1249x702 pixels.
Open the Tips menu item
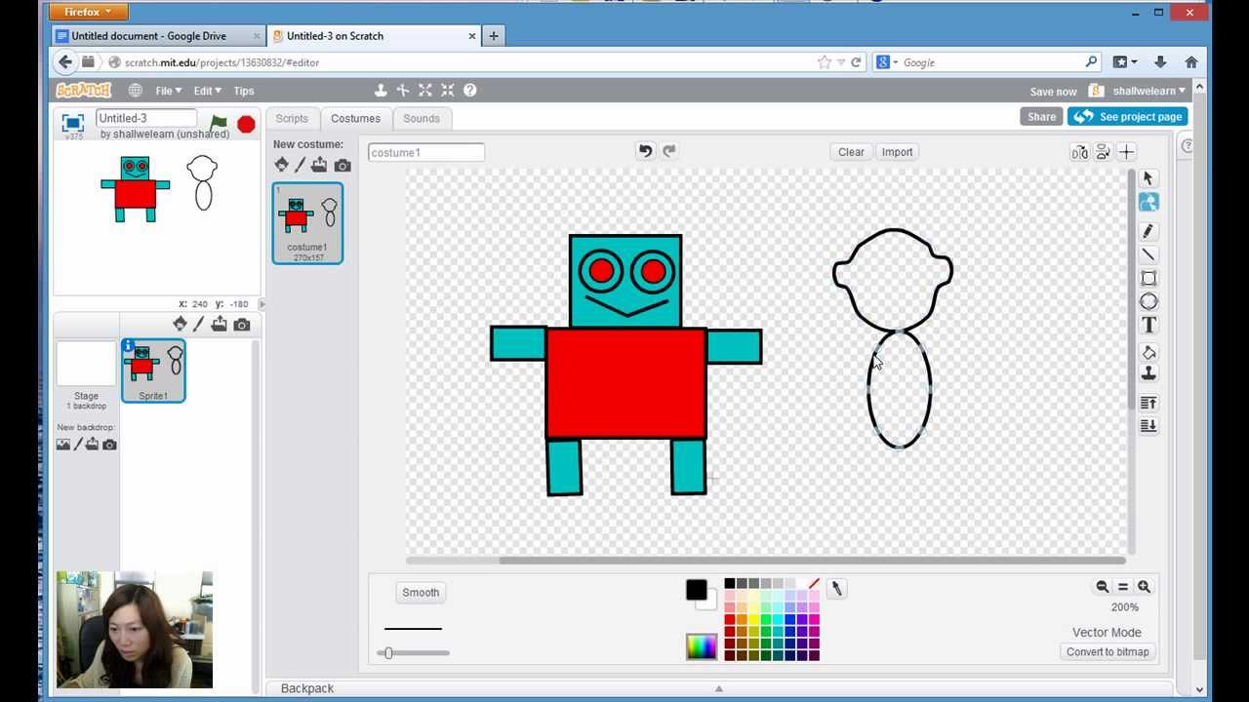(244, 91)
